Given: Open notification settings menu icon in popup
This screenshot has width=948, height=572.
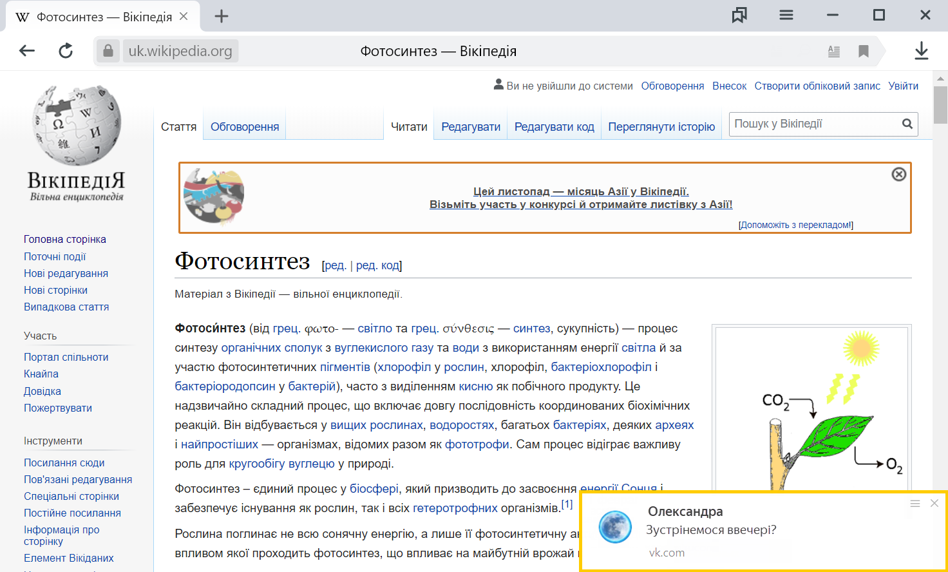Looking at the screenshot, I should click(x=915, y=503).
